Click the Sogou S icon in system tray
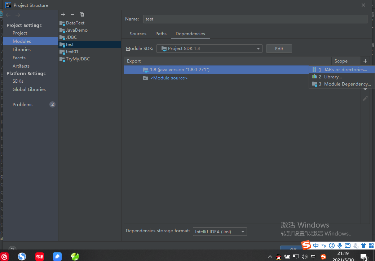The height and width of the screenshot is (261, 375). (323, 257)
